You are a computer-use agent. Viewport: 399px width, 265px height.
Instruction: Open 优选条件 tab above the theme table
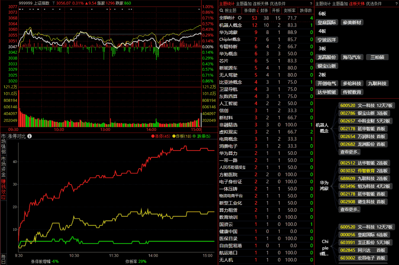pos(278,4)
